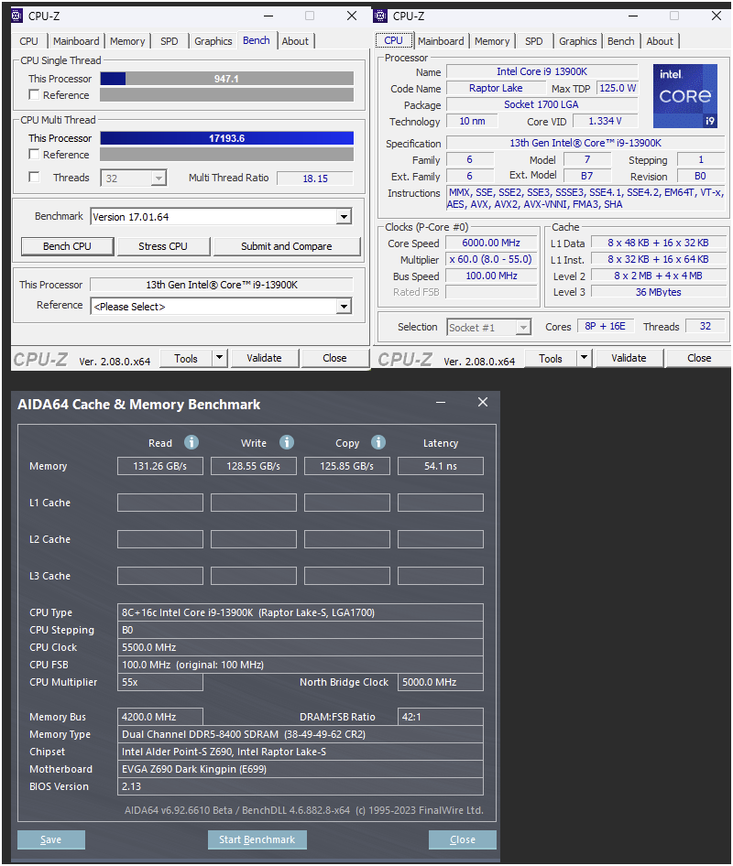Open the Threads count dropdown showing 32
This screenshot has width=733, height=866.
point(133,178)
